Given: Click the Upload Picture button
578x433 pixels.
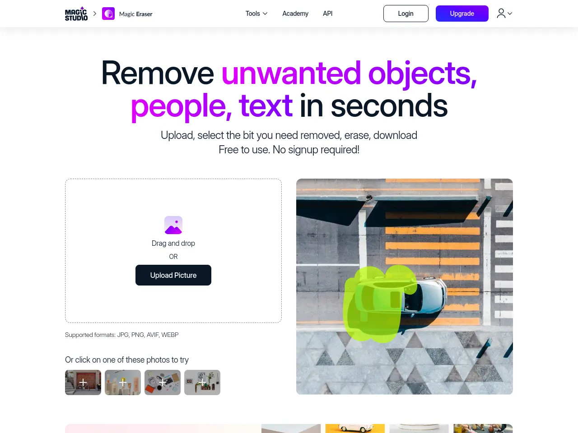Looking at the screenshot, I should (x=173, y=275).
